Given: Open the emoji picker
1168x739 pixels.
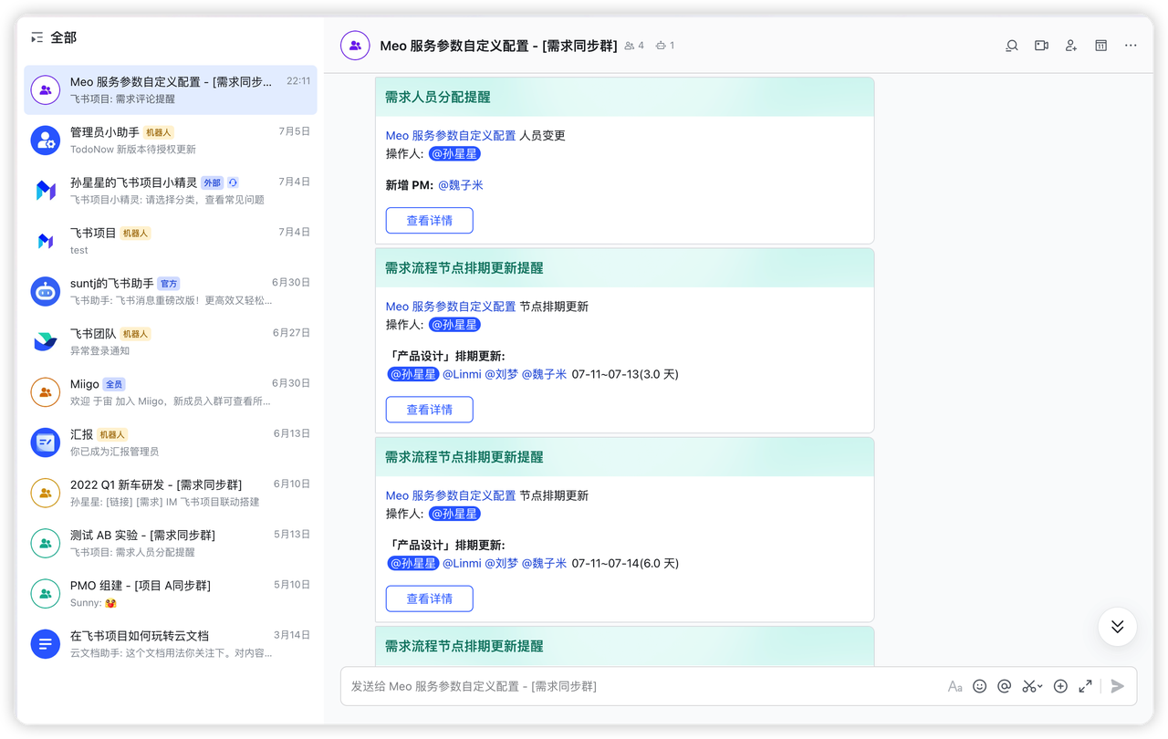Looking at the screenshot, I should 979,686.
